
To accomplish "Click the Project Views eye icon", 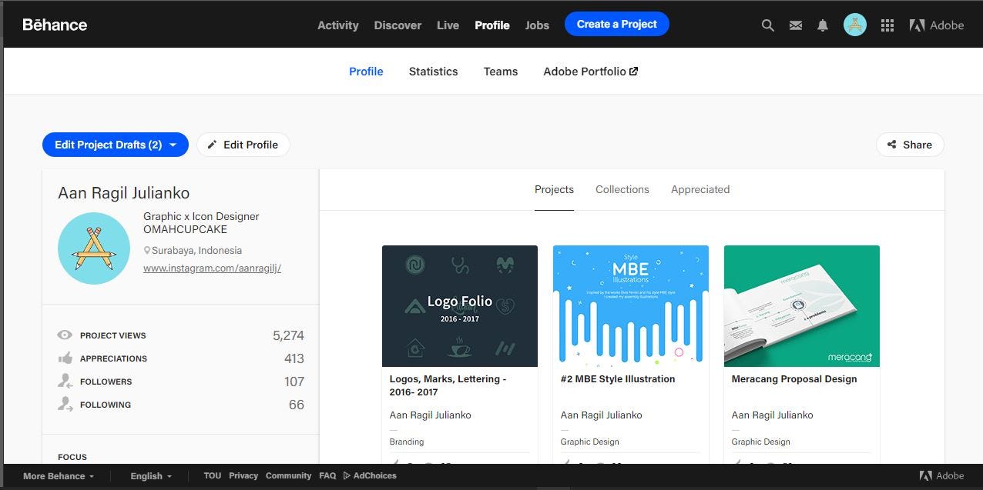I will [x=65, y=335].
